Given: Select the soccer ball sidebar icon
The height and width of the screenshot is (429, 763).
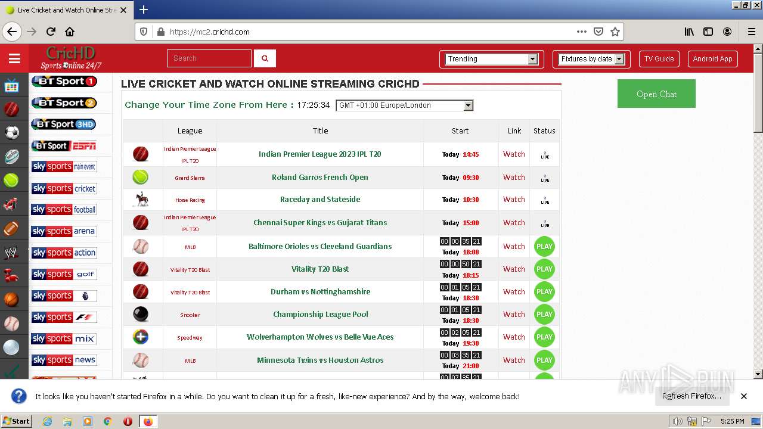Looking at the screenshot, I should (x=11, y=133).
